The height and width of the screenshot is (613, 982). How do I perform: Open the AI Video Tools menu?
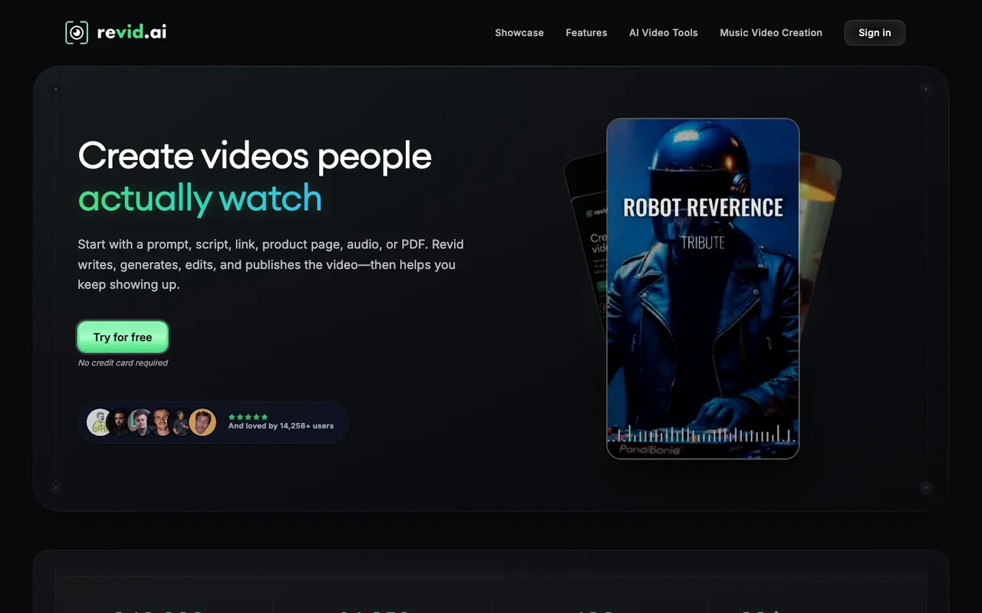(664, 33)
